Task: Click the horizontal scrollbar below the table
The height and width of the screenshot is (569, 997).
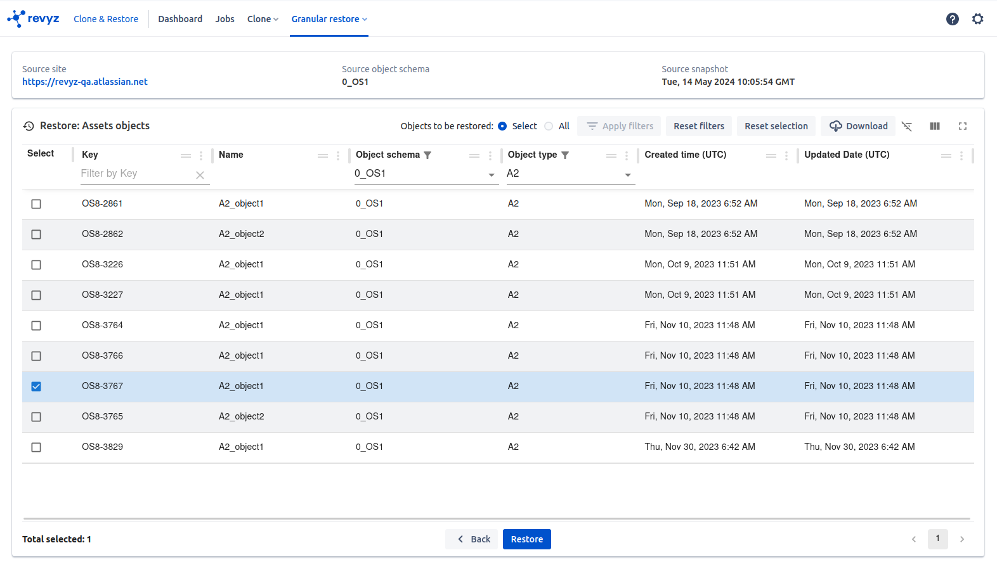Action: click(x=497, y=519)
